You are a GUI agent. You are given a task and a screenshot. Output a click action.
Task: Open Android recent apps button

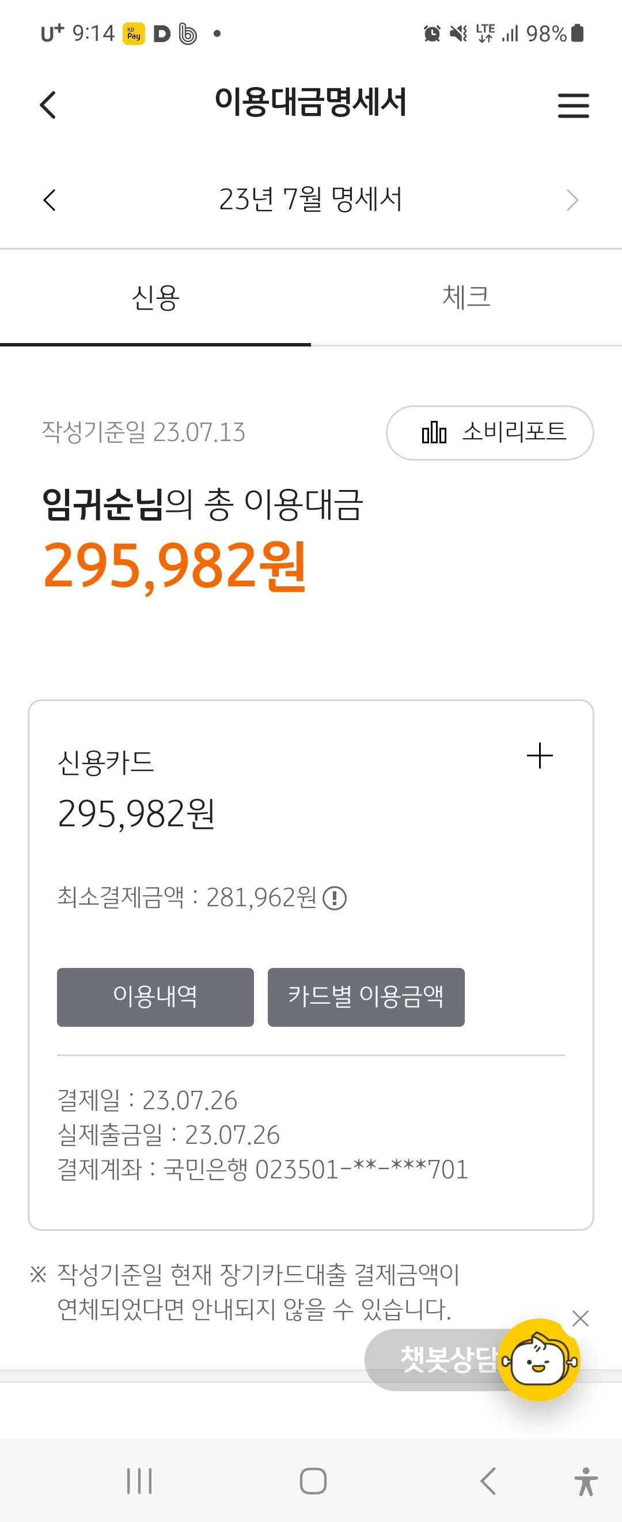coord(139,1480)
